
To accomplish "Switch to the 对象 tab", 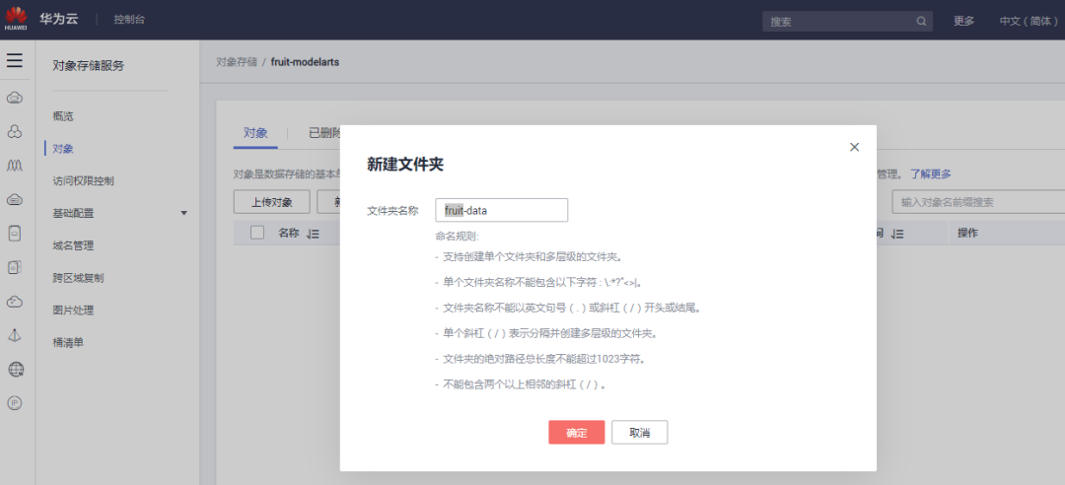I will click(x=255, y=133).
